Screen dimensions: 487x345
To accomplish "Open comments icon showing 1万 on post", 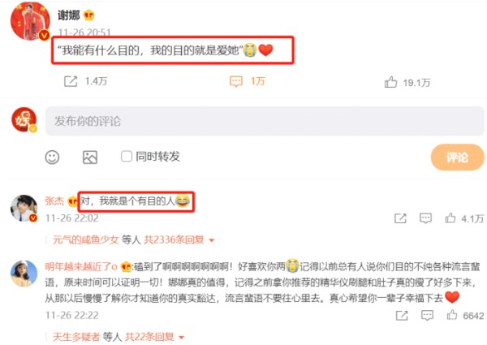I will (x=236, y=81).
